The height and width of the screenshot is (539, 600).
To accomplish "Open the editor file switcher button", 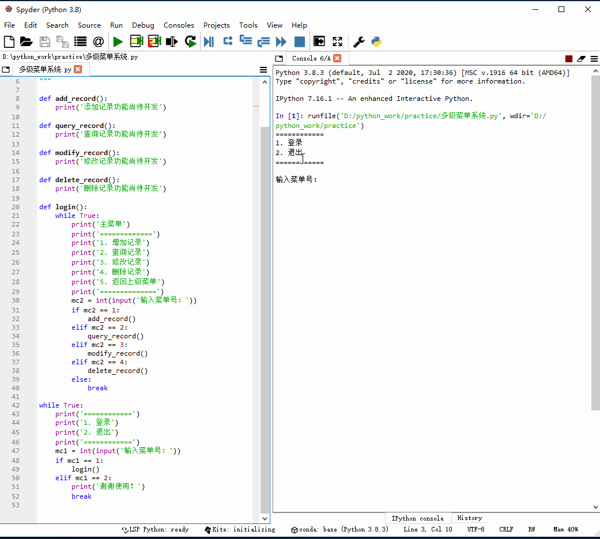I will click(x=6, y=70).
